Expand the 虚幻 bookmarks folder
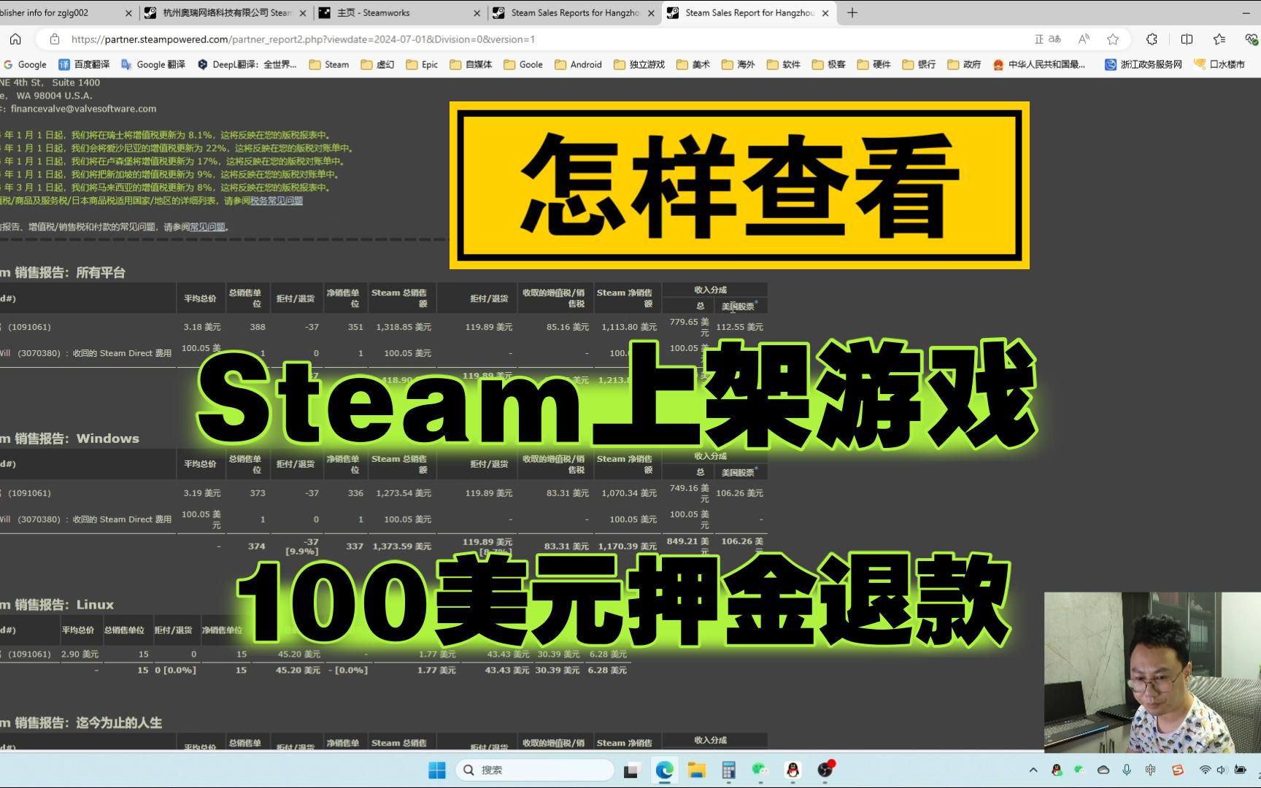The height and width of the screenshot is (788, 1261). (x=377, y=64)
